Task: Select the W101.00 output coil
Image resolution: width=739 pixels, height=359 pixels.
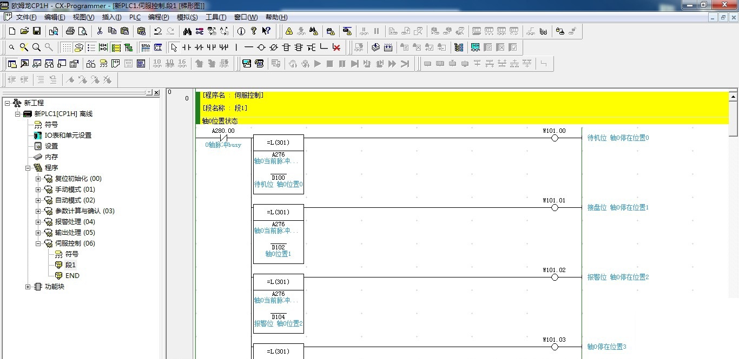Action: (x=554, y=138)
